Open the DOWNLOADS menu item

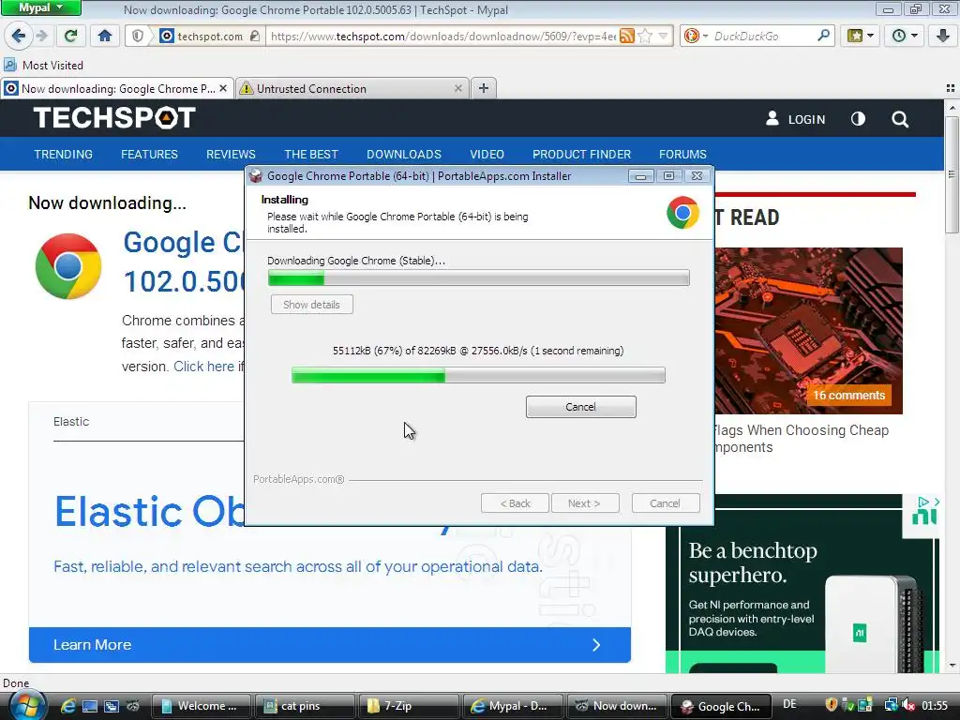tap(404, 155)
